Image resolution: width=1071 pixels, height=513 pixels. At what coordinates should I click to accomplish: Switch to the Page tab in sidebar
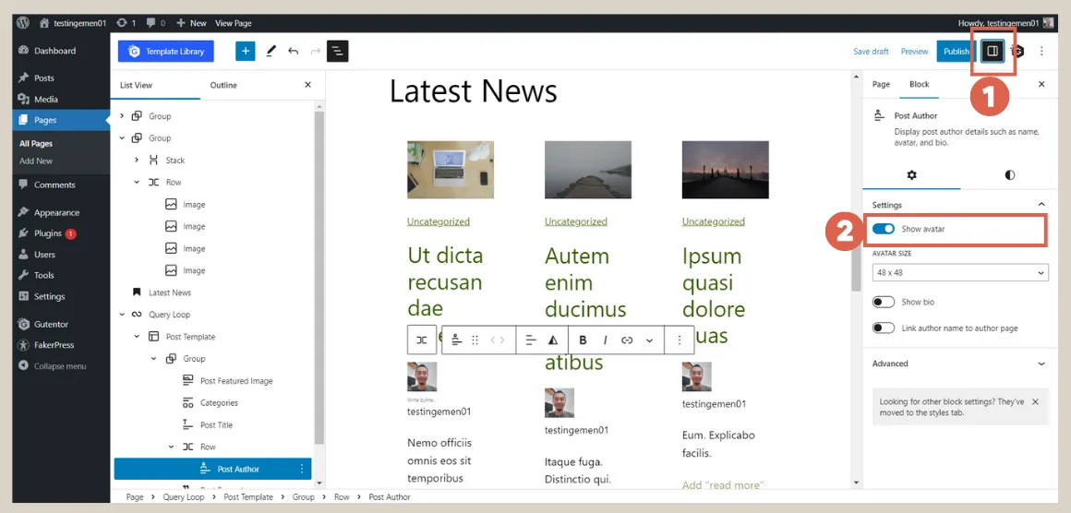click(x=881, y=84)
